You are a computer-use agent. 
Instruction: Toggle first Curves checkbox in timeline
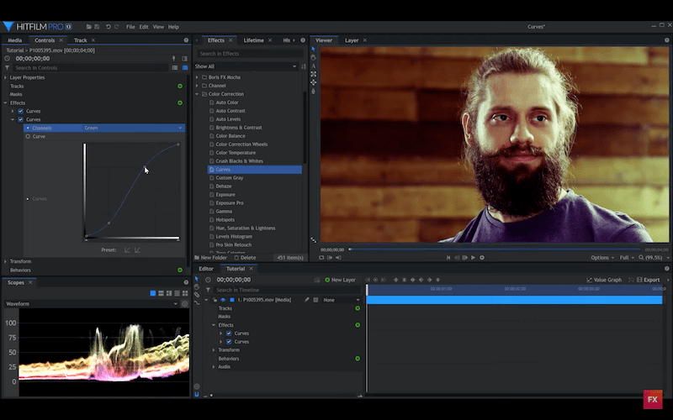[x=229, y=333]
